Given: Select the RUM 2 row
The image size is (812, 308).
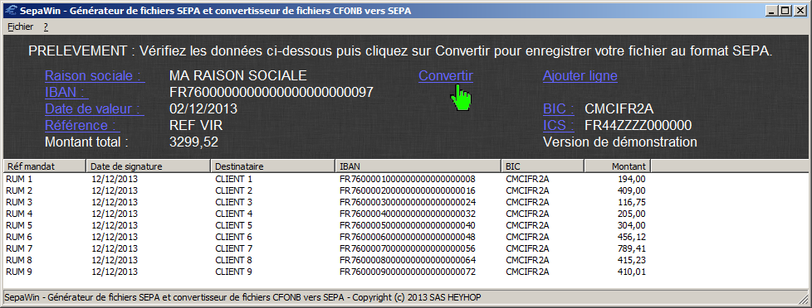Looking at the screenshot, I should click(326, 190).
